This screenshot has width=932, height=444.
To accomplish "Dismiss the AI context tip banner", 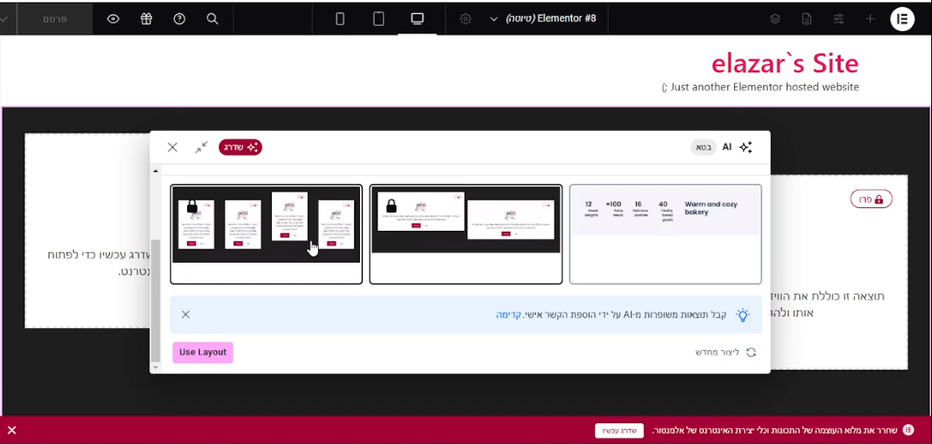I will pyautogui.click(x=185, y=315).
